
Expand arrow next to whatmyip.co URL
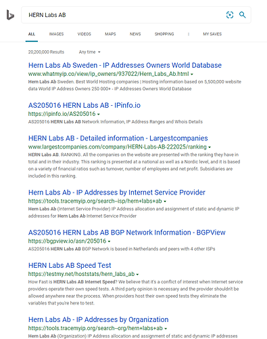click(x=192, y=74)
